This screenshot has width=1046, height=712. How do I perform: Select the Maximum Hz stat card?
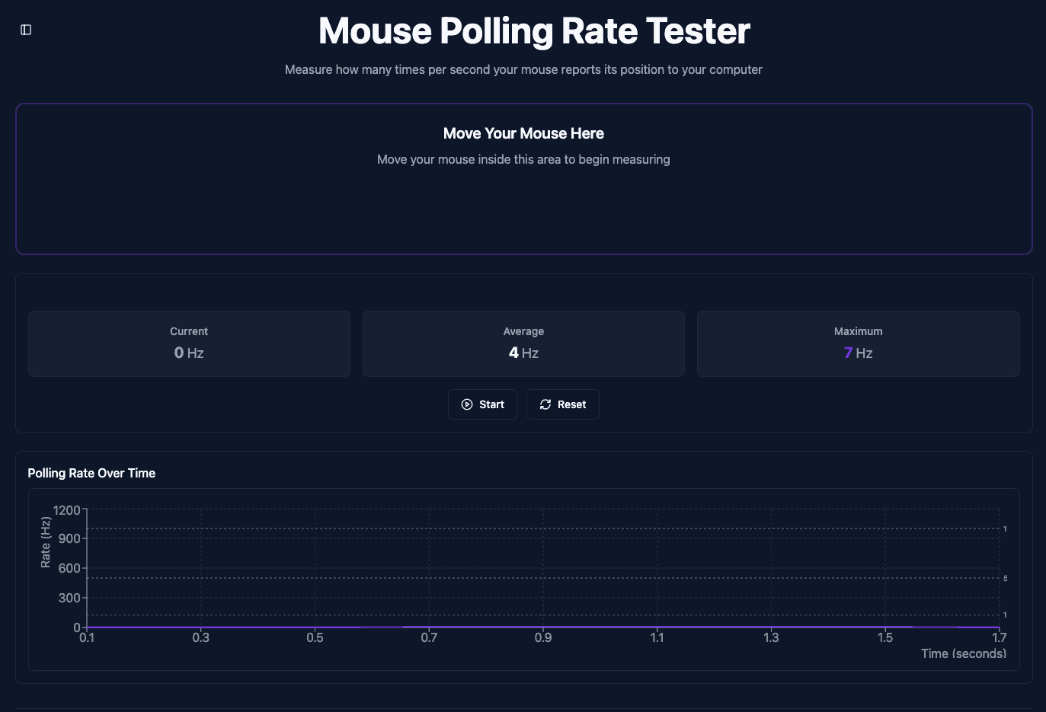click(859, 343)
